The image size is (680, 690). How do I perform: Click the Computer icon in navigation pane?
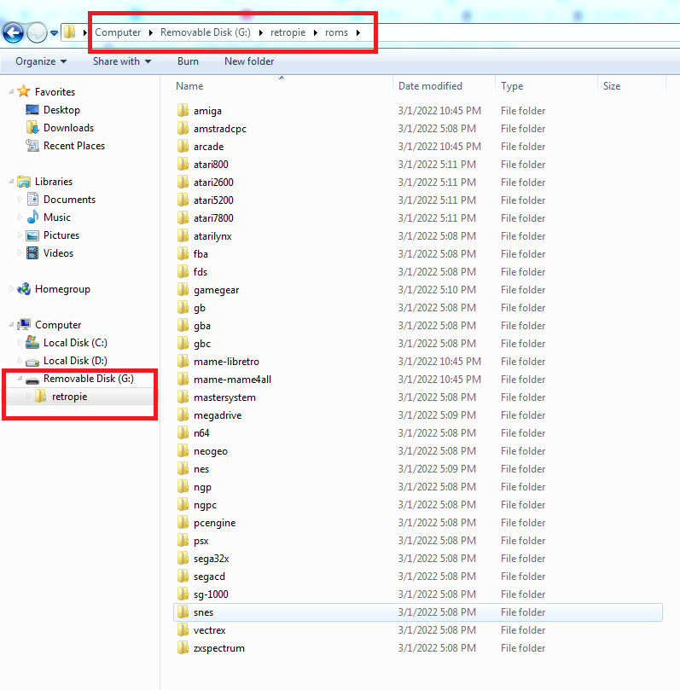23,325
